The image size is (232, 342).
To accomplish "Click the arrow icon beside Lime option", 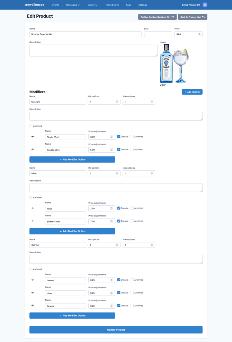I will click(33, 293).
